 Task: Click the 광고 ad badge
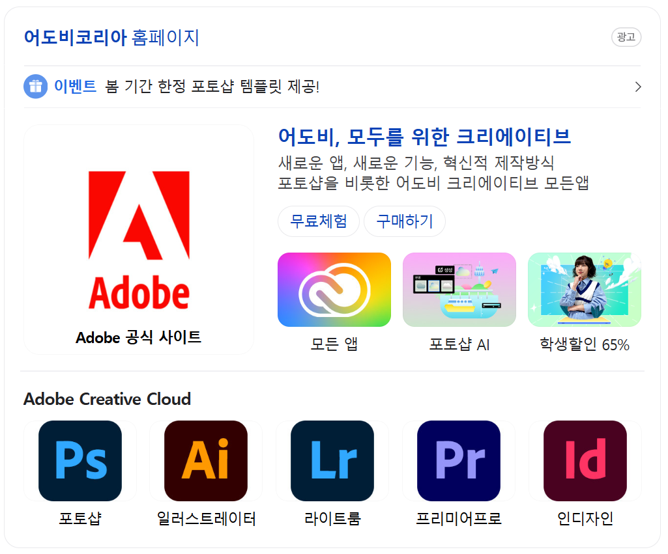point(626,37)
